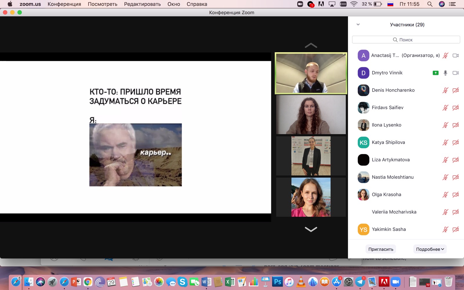Image resolution: width=464 pixels, height=290 pixels.
Task: Select the bearded speaker's highlighted video thumbnail
Action: [x=311, y=73]
